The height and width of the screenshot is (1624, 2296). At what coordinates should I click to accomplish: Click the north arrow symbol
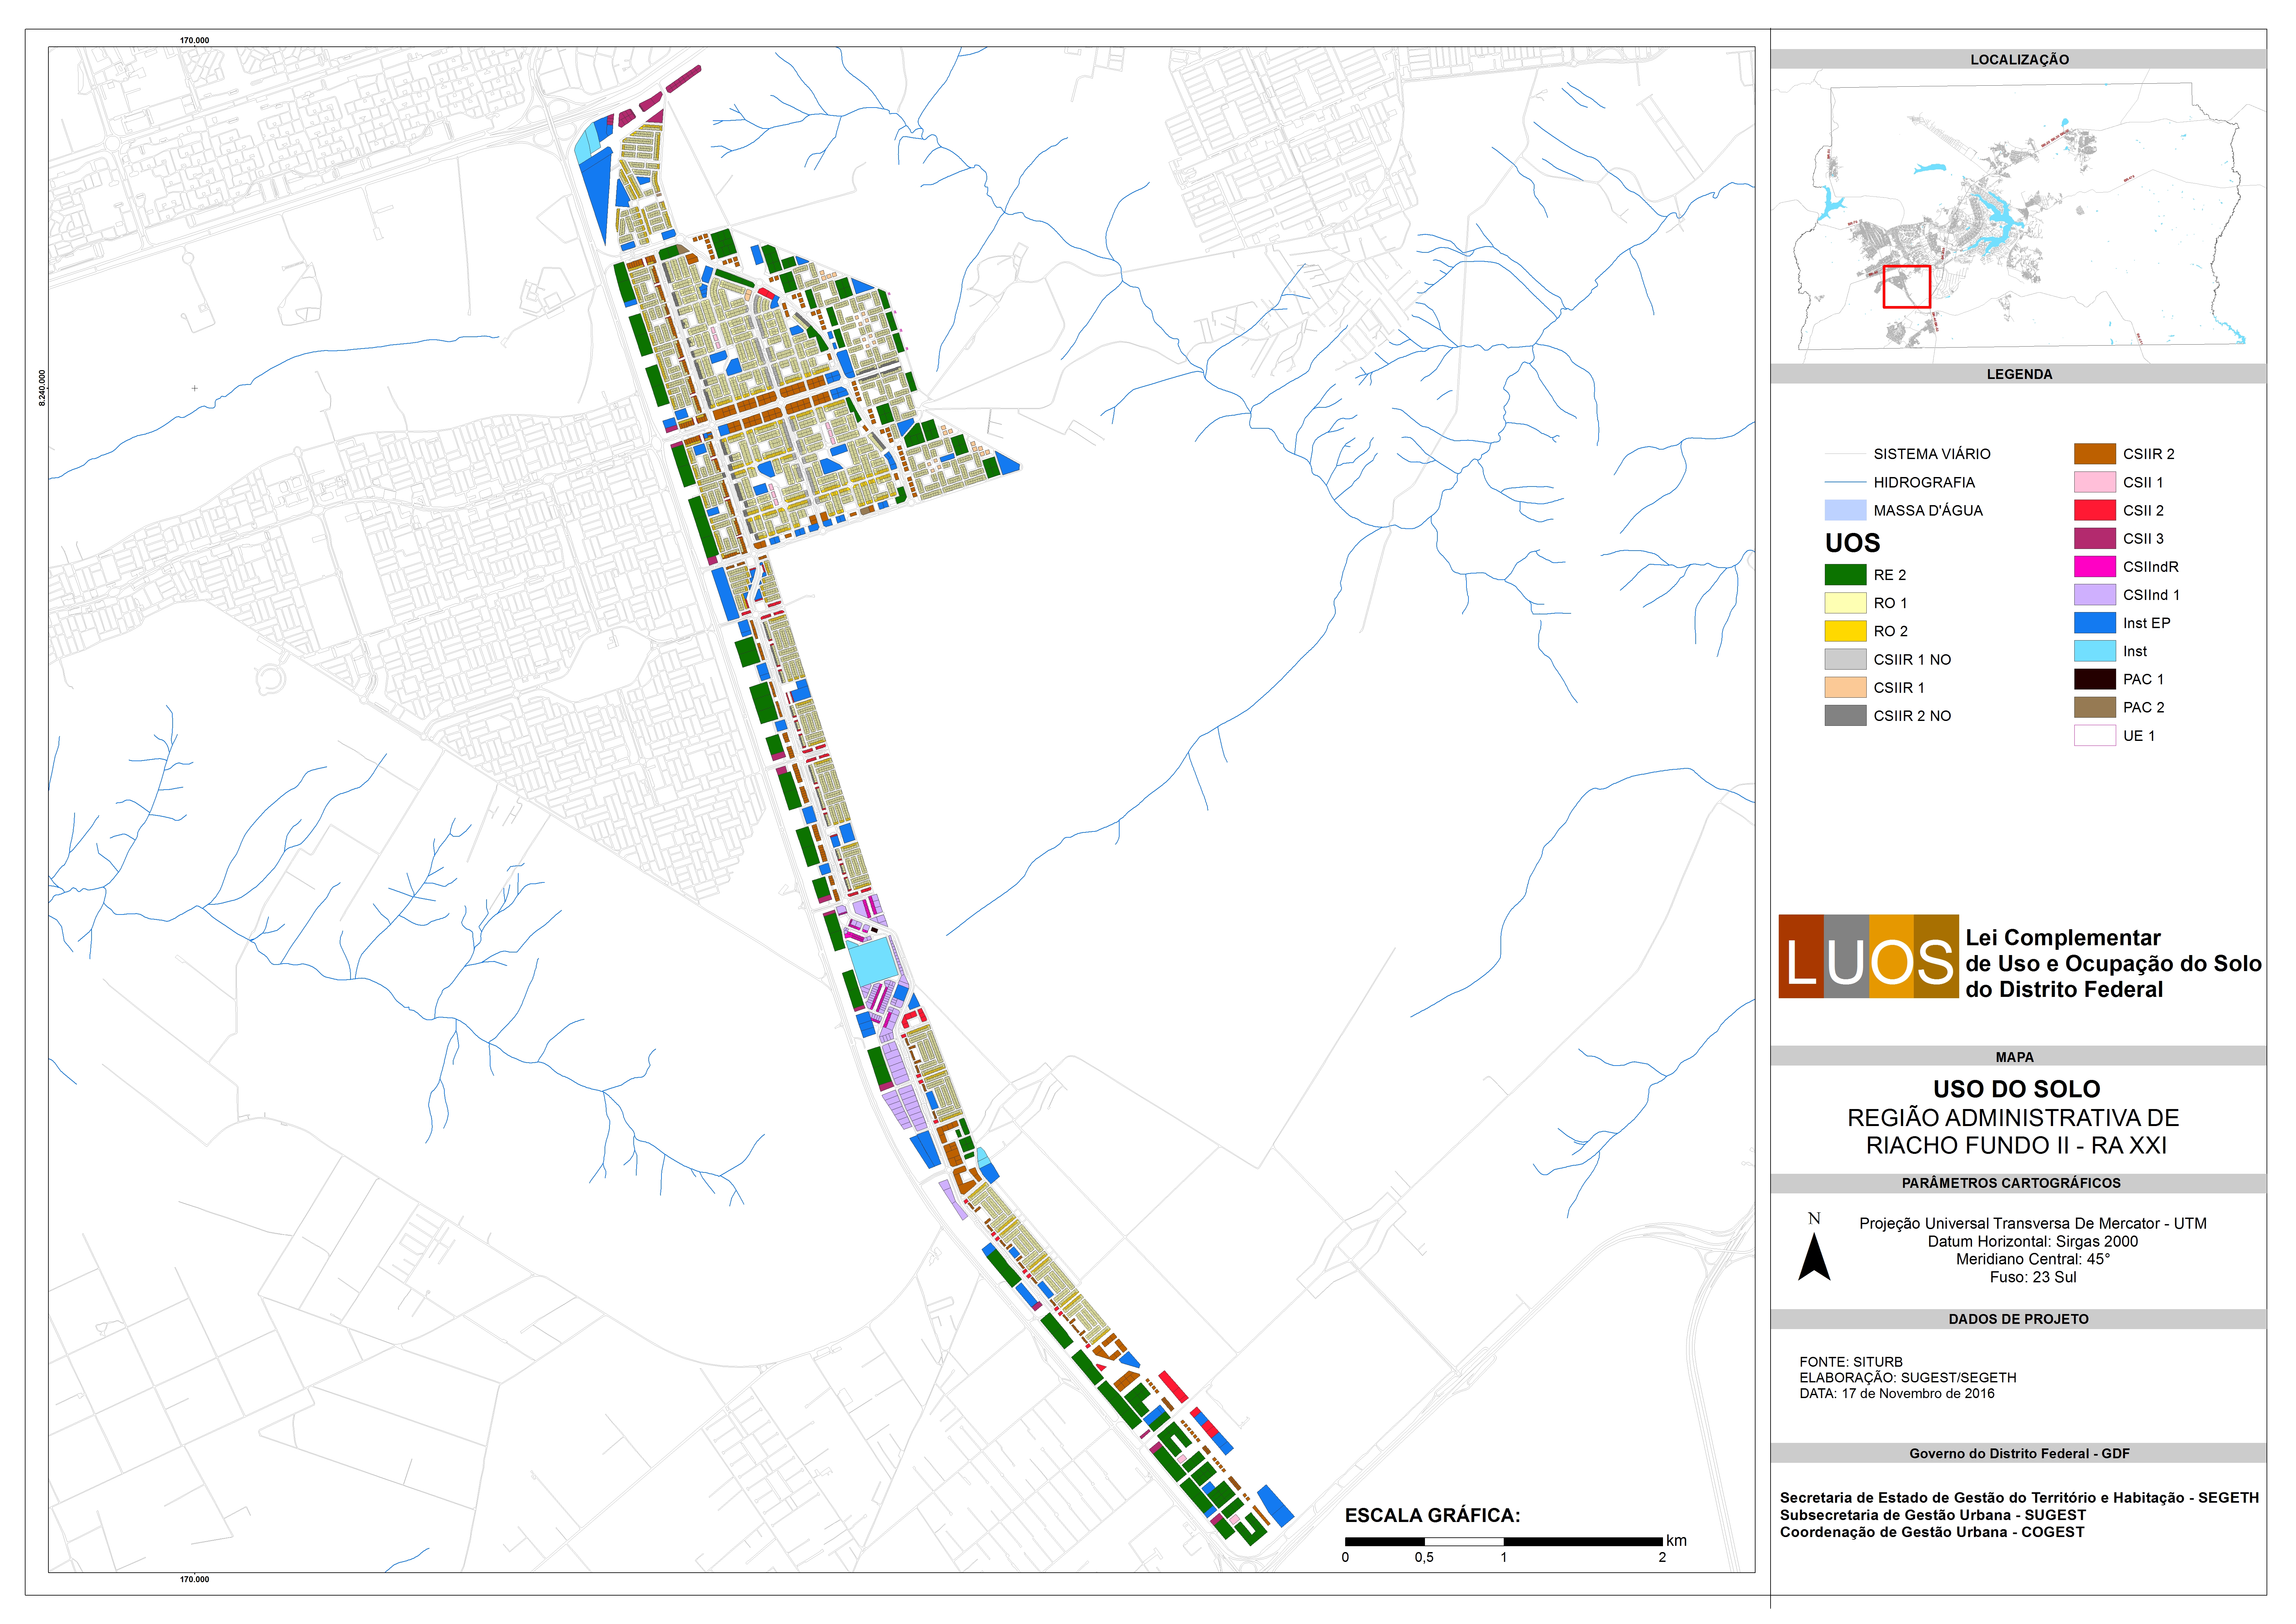click(x=1814, y=1246)
